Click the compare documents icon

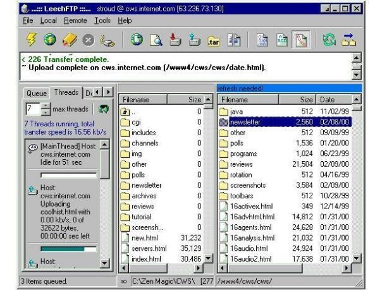tap(234, 40)
